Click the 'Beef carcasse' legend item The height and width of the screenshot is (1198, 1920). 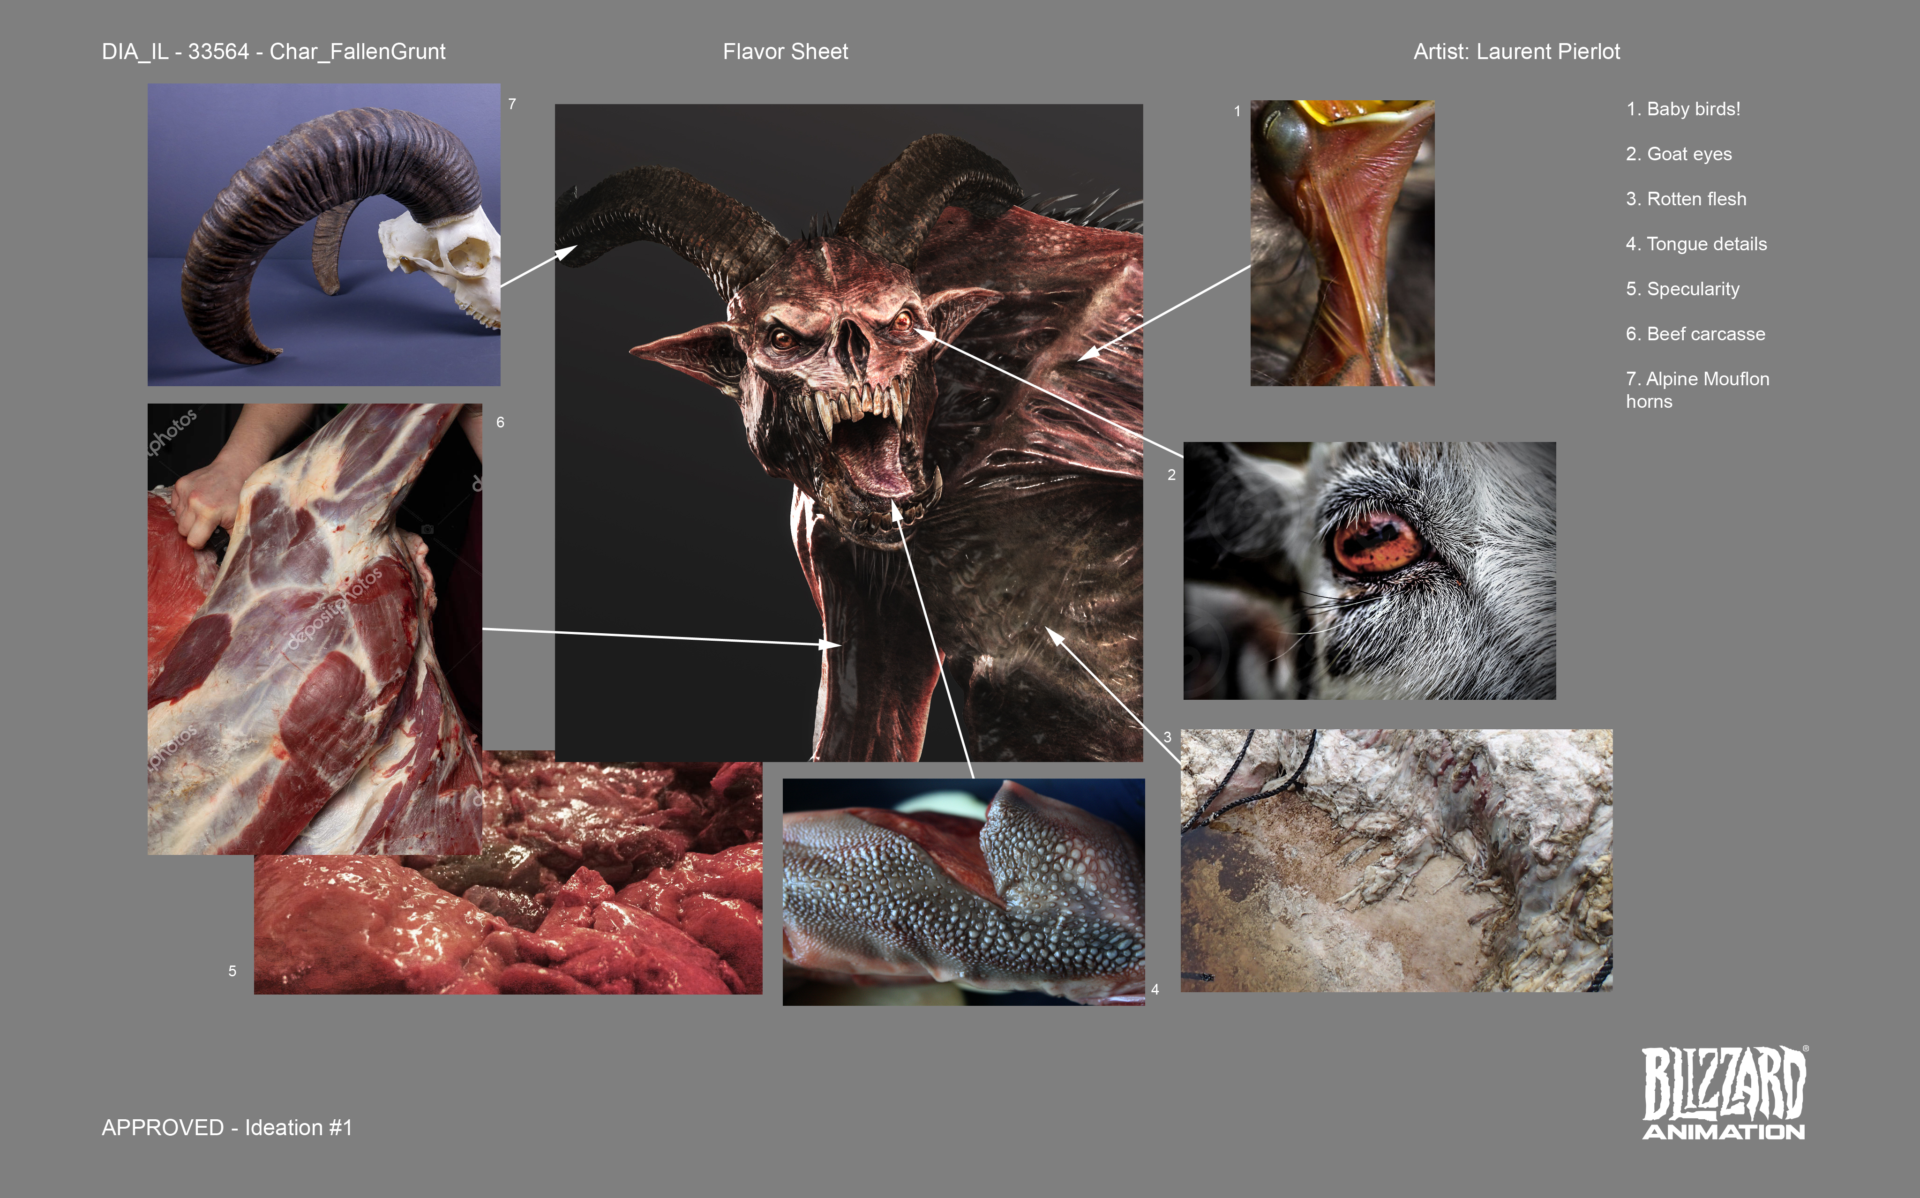click(x=1695, y=334)
